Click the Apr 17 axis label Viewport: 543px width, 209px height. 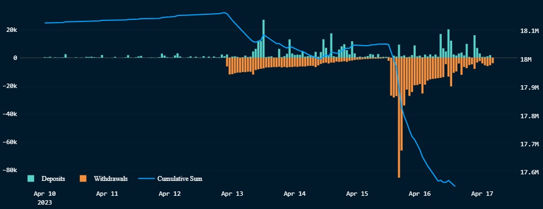point(482,194)
